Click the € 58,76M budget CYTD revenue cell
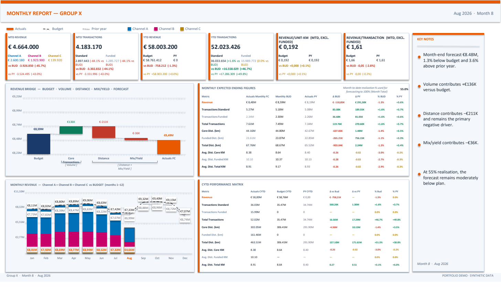 click(x=283, y=197)
